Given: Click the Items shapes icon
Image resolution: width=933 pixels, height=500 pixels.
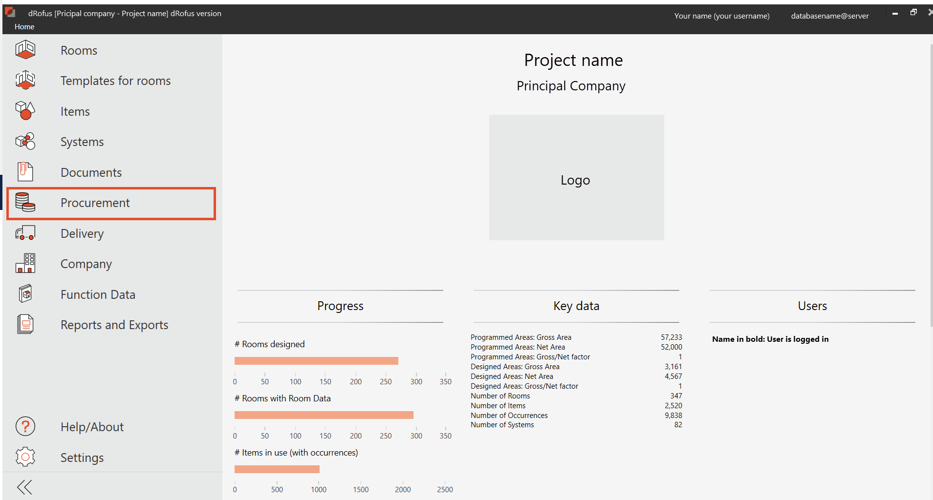Looking at the screenshot, I should (x=25, y=111).
